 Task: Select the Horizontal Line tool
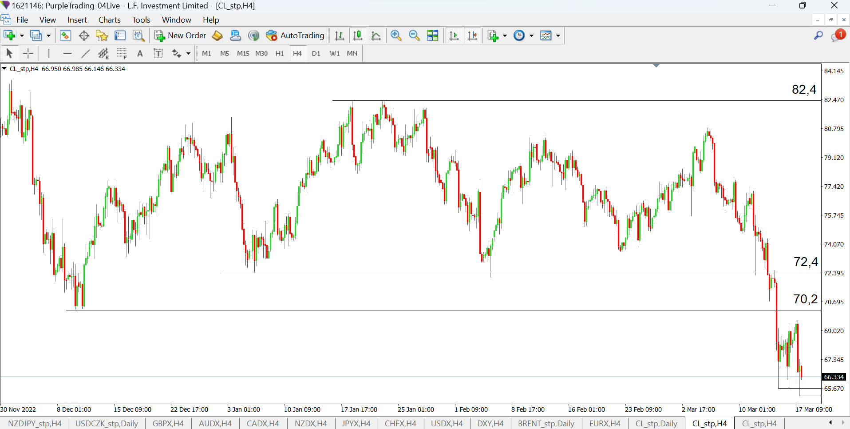[67, 54]
